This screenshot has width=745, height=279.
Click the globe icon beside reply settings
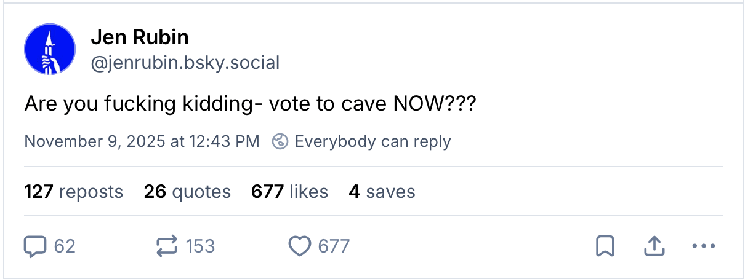(280, 141)
